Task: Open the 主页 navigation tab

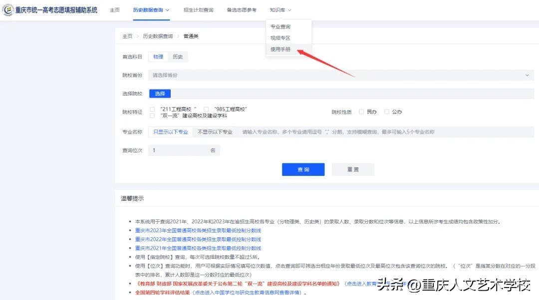Action: point(115,10)
